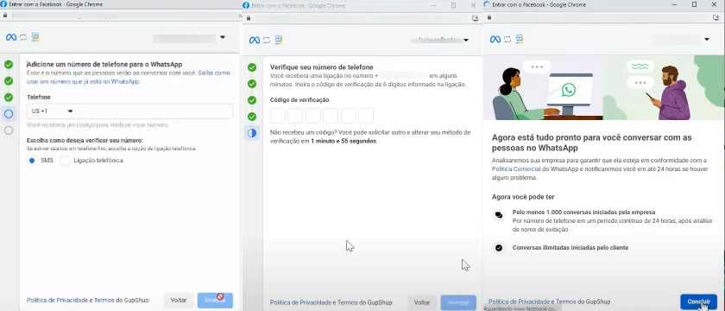Open Política de Privacidade link in middle window
725x311 pixels.
pos(300,302)
